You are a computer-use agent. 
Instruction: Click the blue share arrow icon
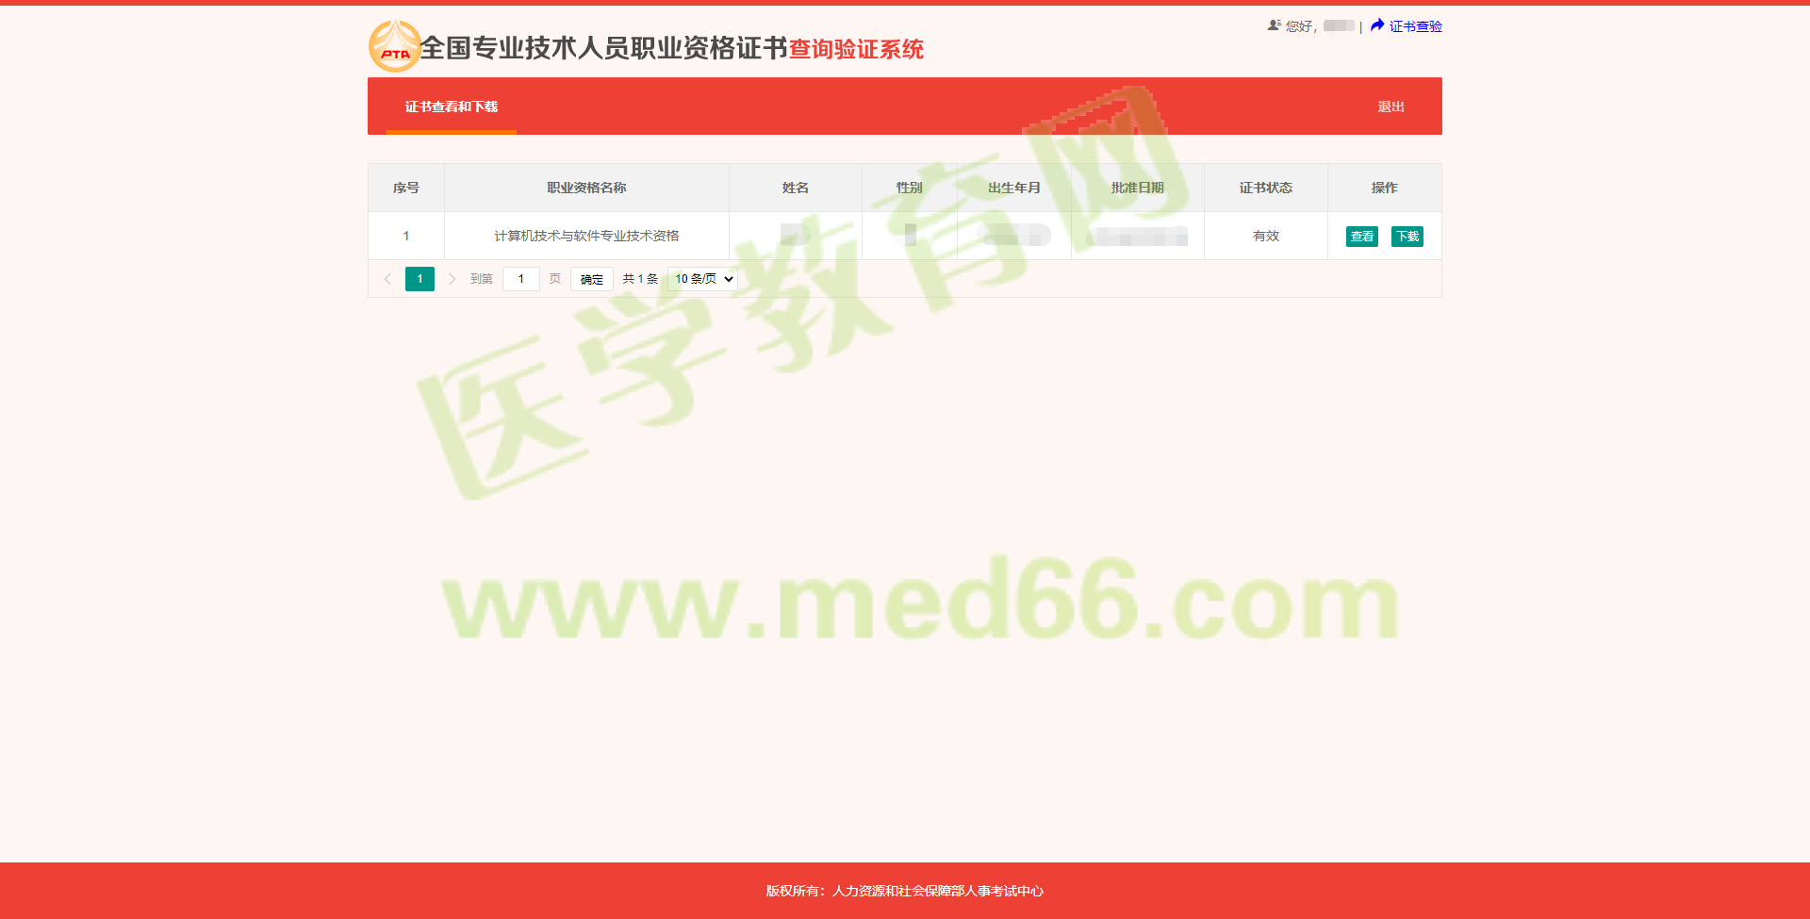1377,25
